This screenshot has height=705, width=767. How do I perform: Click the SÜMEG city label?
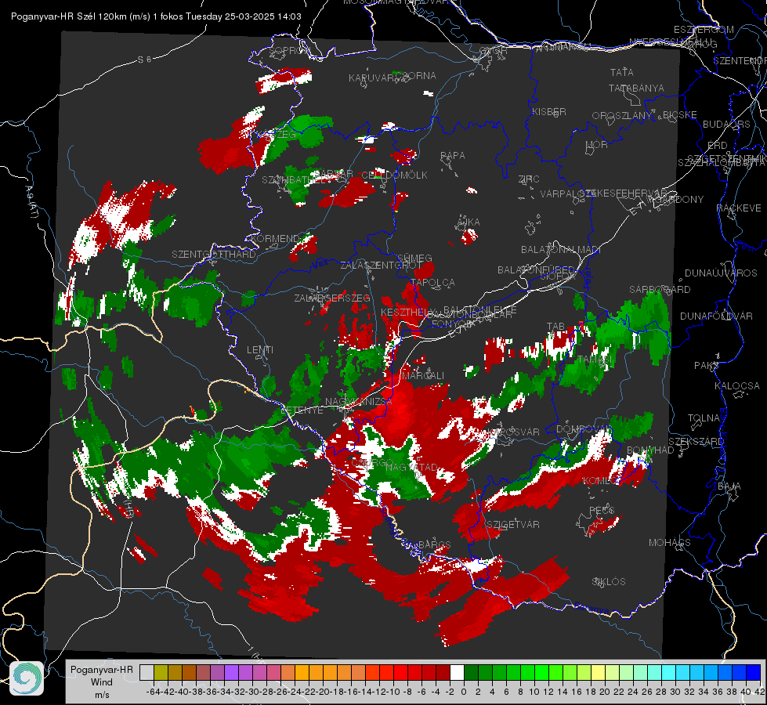414,258
